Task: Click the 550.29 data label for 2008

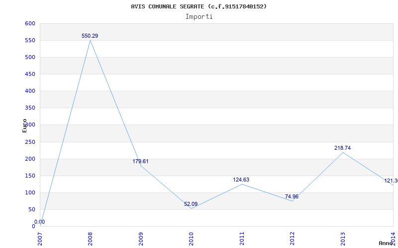Action: tap(90, 36)
